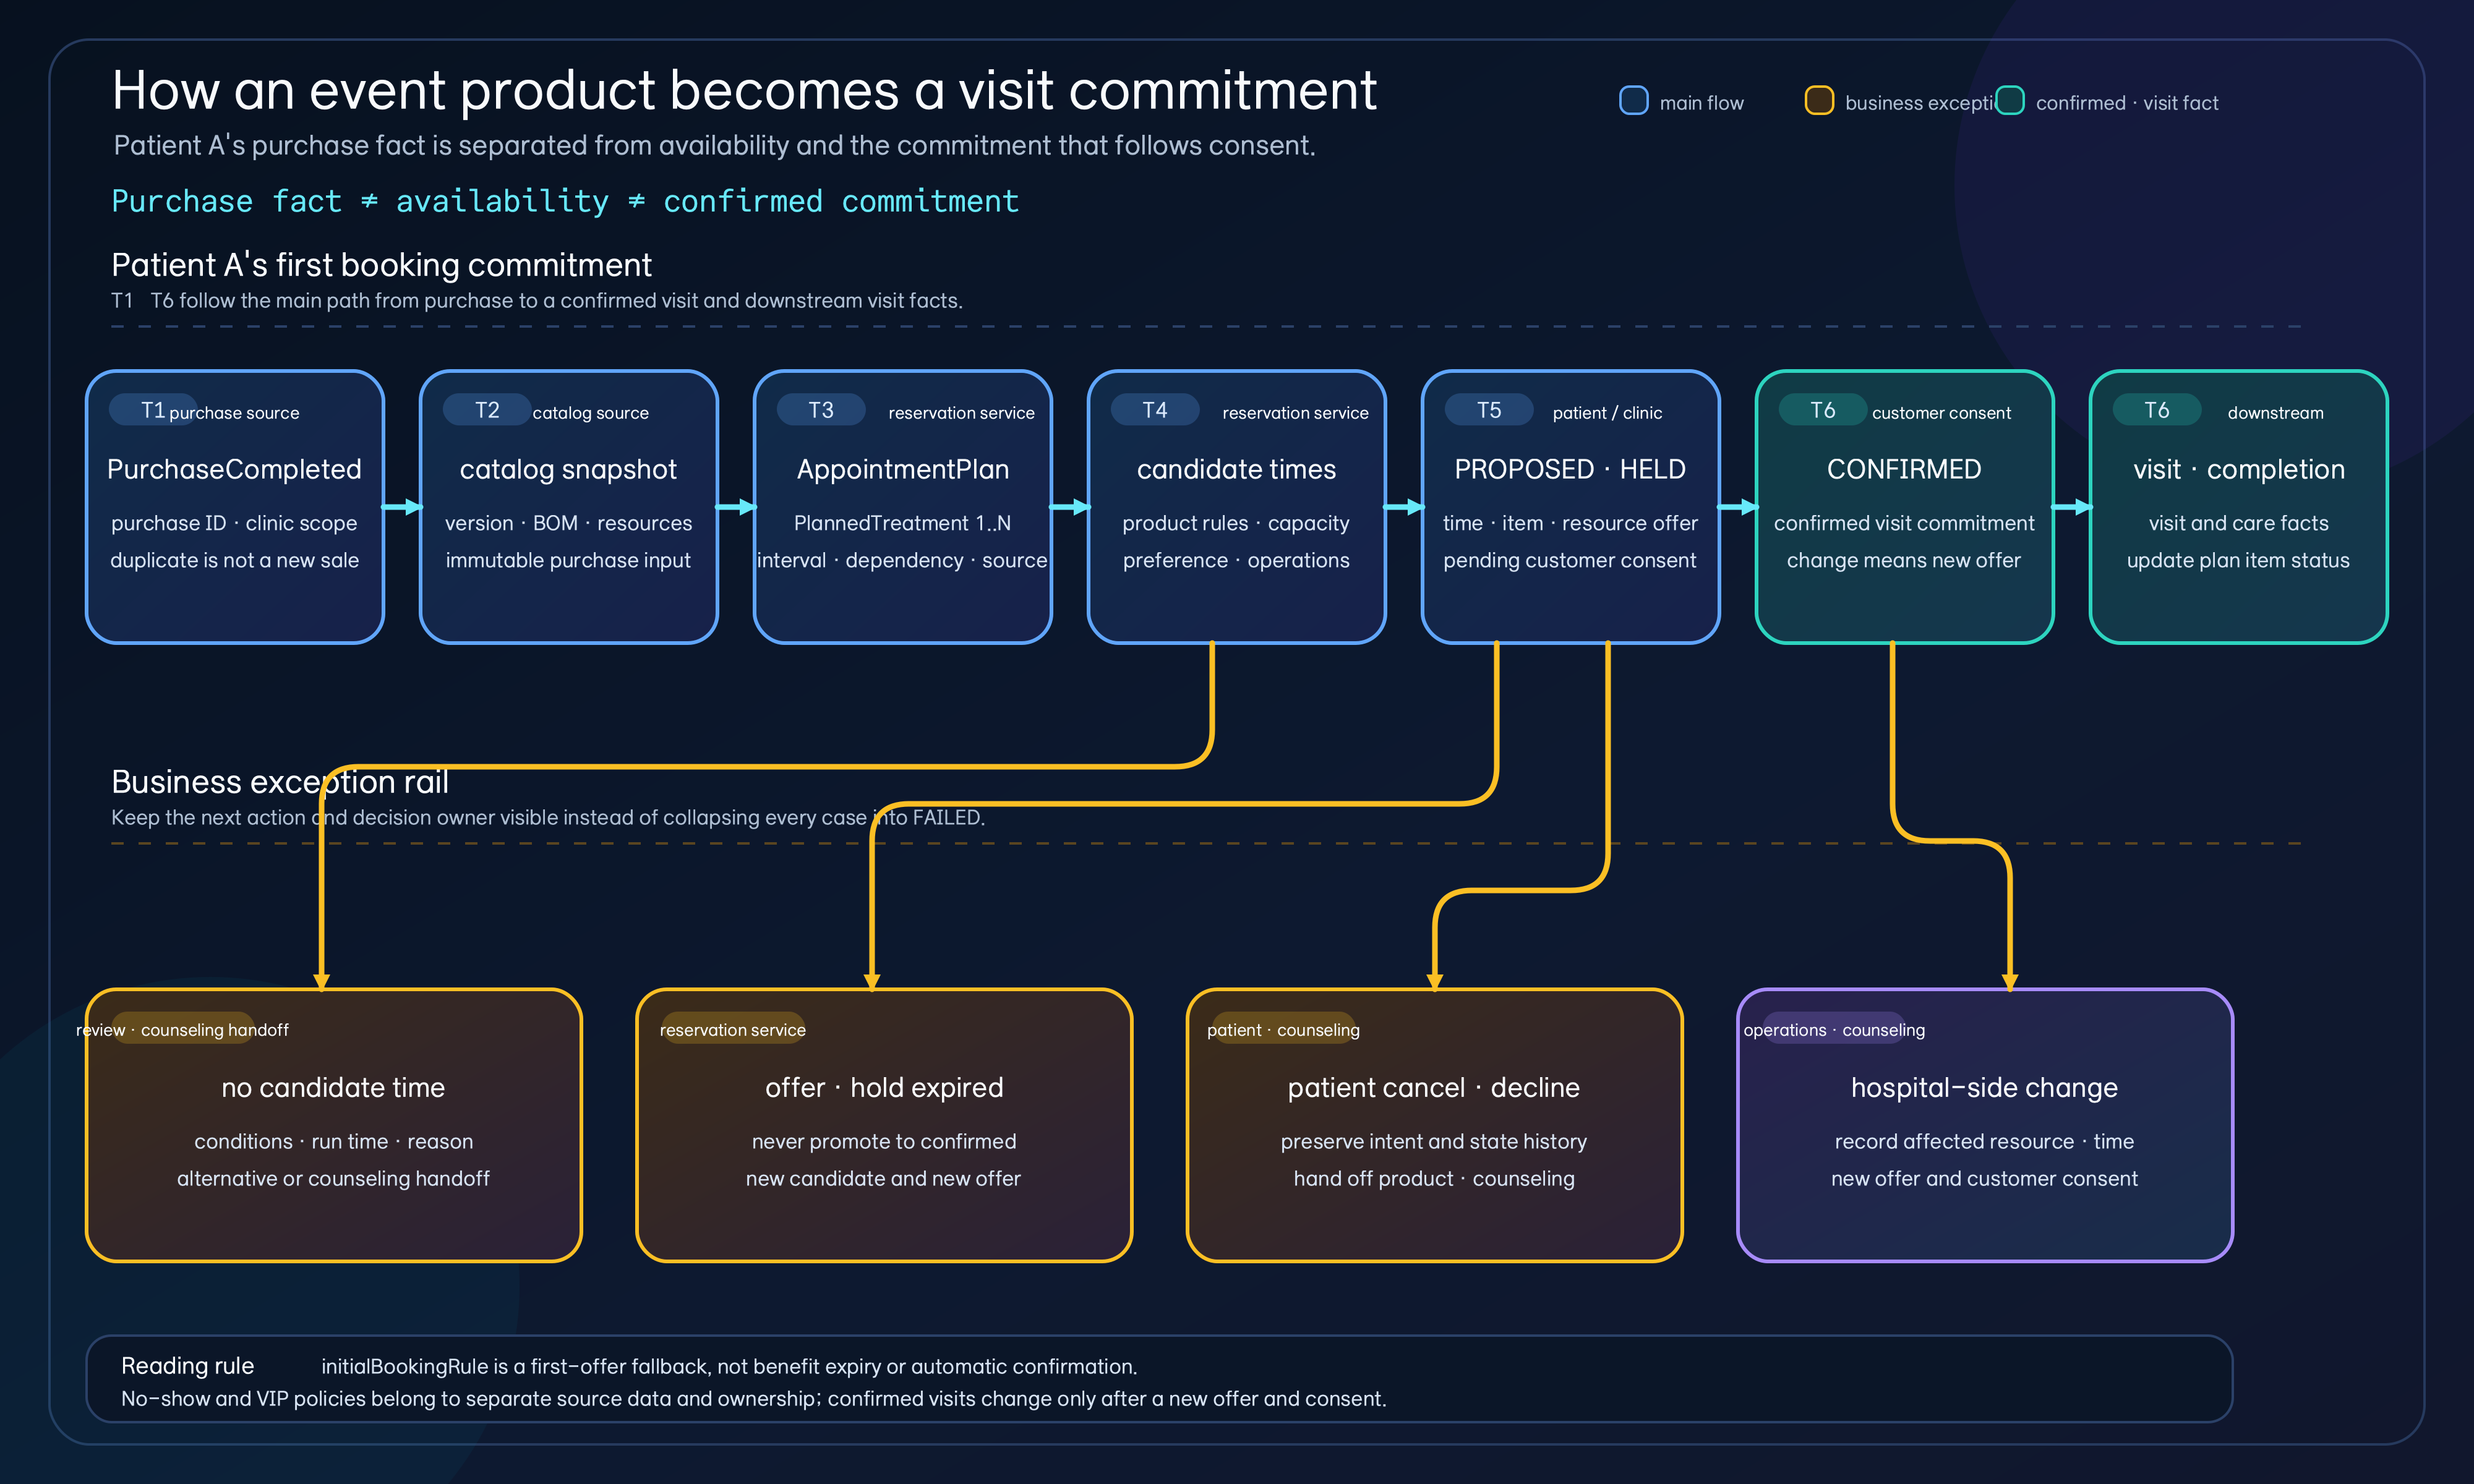Click 'visit and care facts' text
The height and width of the screenshot is (1484, 2474).
click(2238, 523)
